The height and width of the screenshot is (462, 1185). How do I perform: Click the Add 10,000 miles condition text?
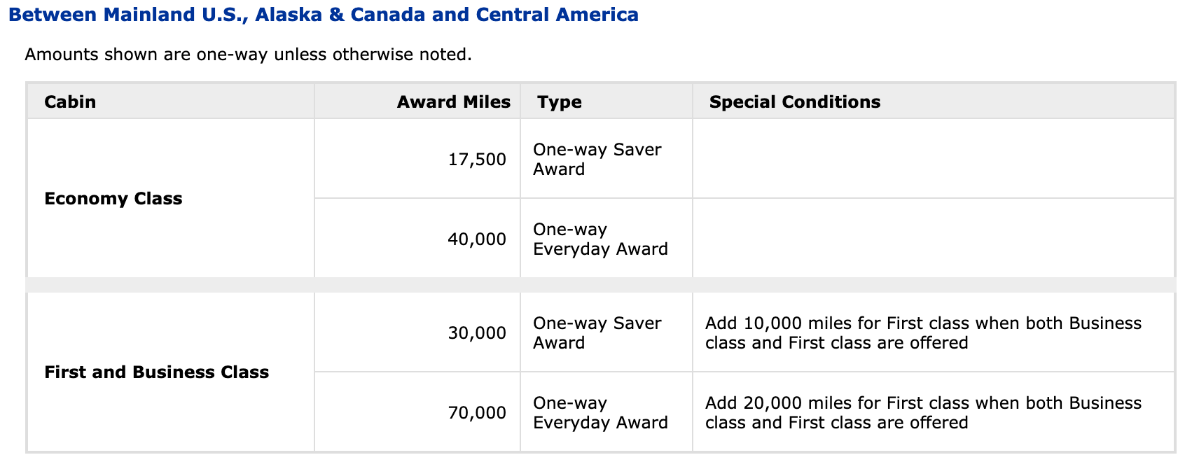(x=923, y=333)
